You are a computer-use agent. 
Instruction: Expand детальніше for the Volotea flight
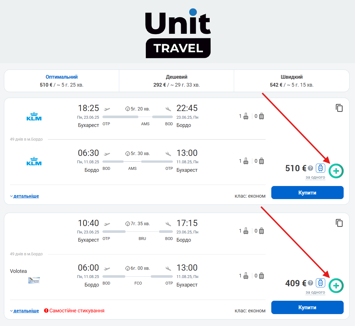click(x=26, y=311)
